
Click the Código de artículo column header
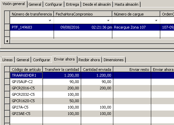(26, 70)
